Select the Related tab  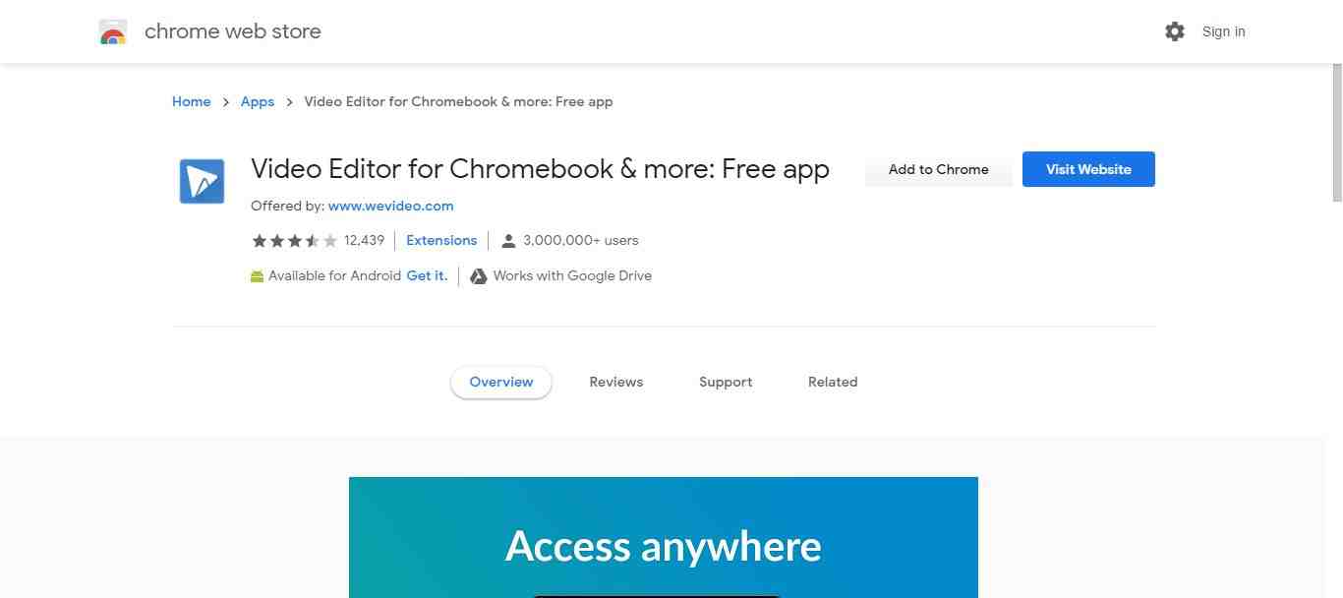click(x=832, y=382)
